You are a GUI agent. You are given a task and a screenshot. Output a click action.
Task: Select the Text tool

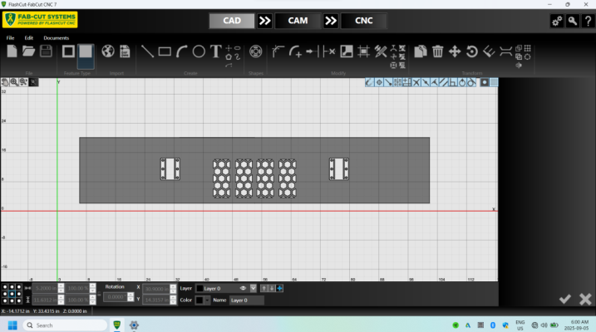coord(215,51)
